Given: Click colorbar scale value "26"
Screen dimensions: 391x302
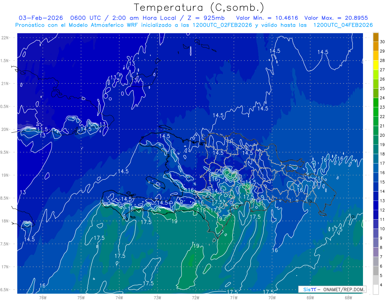Looking at the screenshot, I should tap(382, 79).
